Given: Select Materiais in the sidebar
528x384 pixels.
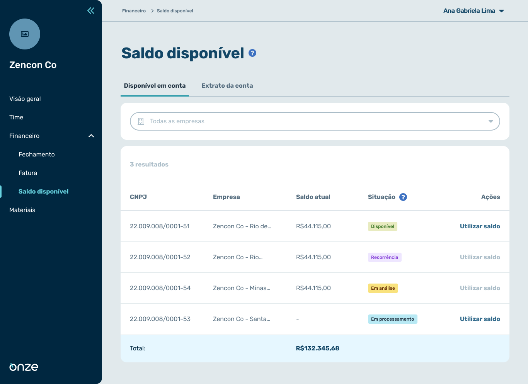Looking at the screenshot, I should click(x=22, y=210).
